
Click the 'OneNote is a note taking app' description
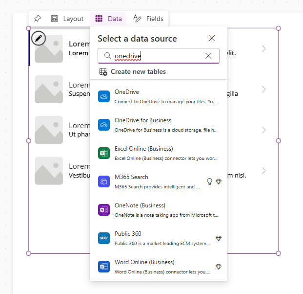[x=166, y=215]
